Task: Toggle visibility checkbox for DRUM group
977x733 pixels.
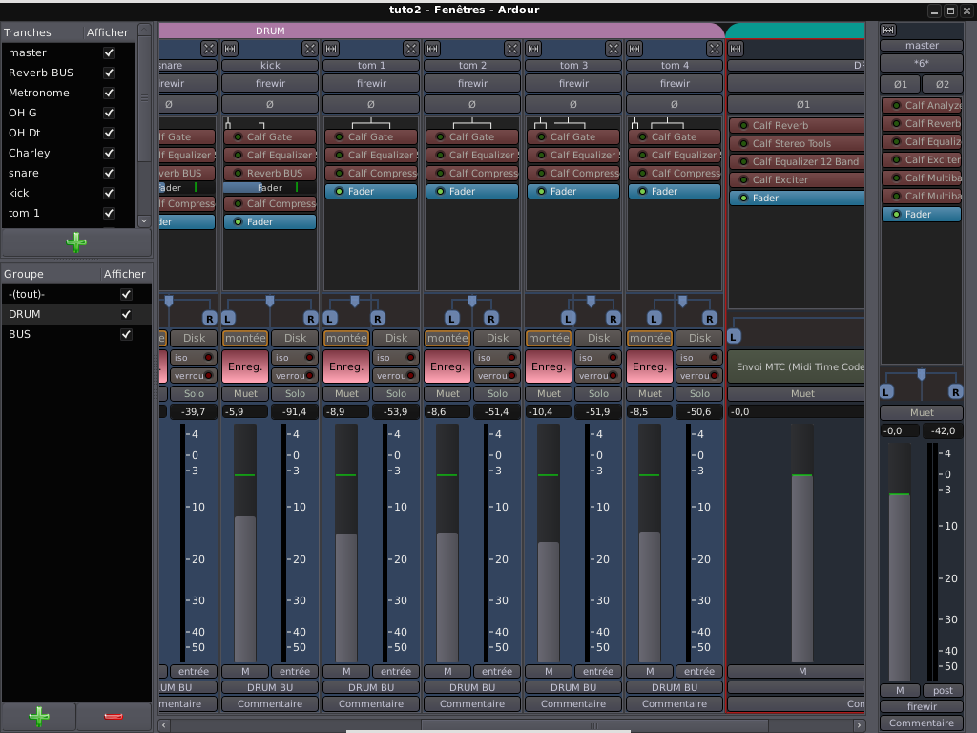Action: coord(126,314)
